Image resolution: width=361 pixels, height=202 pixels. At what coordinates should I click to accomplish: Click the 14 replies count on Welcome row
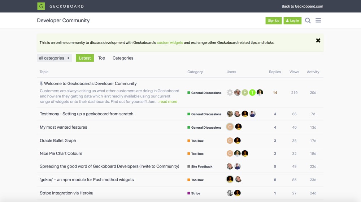[275, 93]
